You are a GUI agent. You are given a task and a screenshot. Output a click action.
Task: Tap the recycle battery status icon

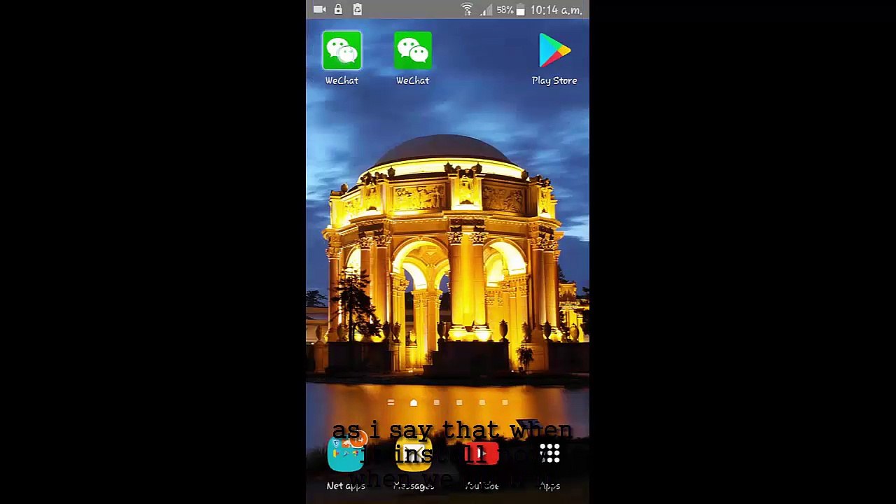[x=357, y=10]
